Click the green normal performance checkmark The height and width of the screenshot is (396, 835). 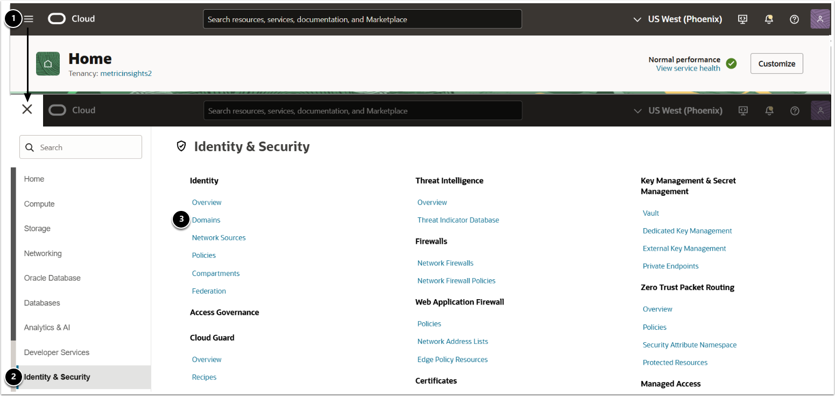(731, 63)
